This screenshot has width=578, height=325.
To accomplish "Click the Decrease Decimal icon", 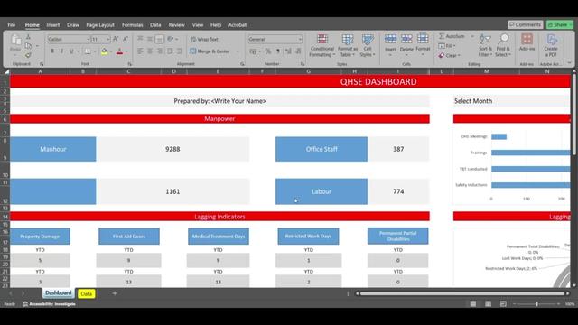I will coord(298,51).
